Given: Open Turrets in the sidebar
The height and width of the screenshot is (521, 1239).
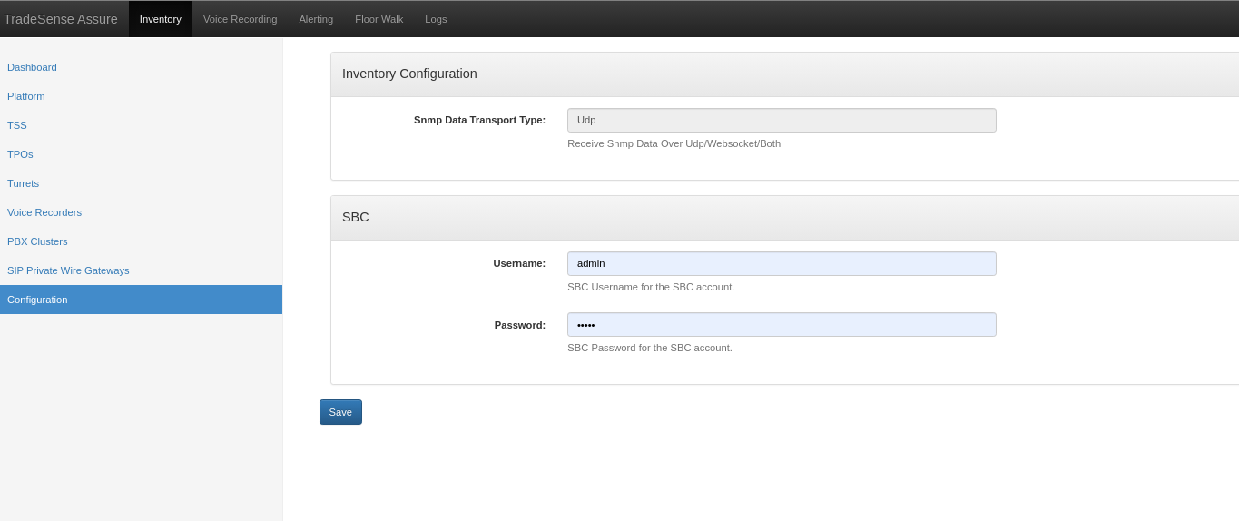Looking at the screenshot, I should pos(141,183).
